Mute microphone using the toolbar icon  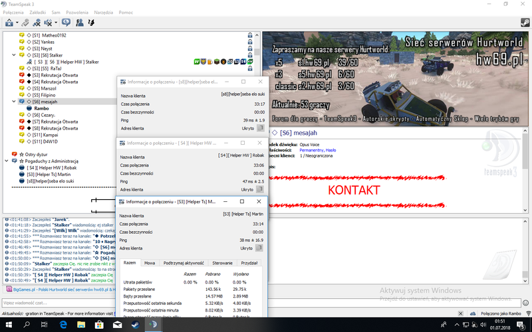click(x=37, y=23)
